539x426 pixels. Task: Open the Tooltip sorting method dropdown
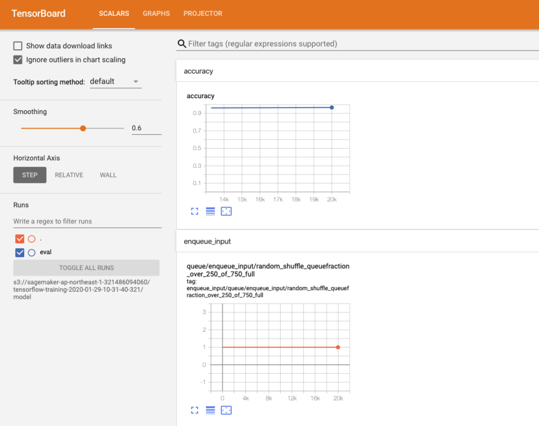[x=115, y=81]
